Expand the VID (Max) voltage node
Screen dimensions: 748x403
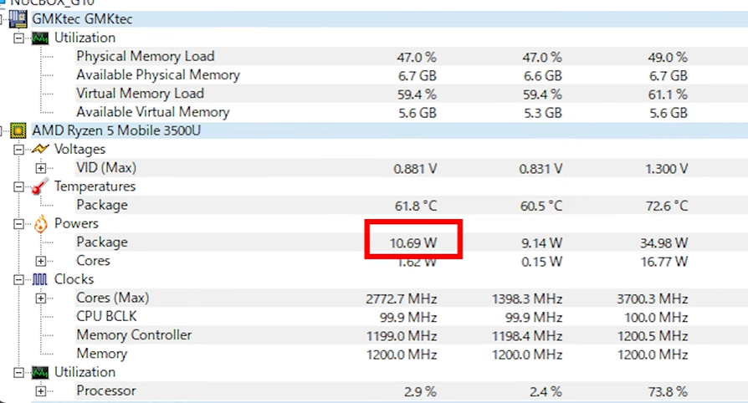40,168
